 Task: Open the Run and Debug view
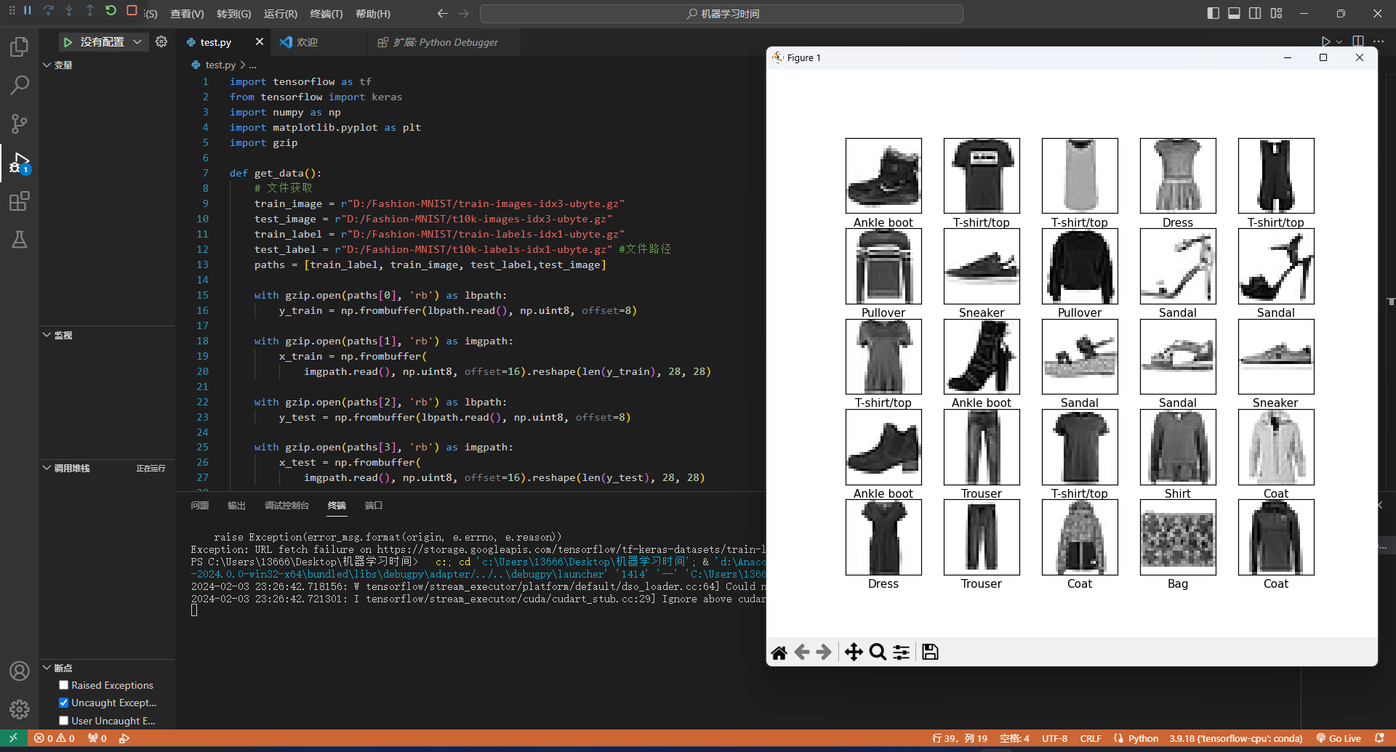pos(20,163)
